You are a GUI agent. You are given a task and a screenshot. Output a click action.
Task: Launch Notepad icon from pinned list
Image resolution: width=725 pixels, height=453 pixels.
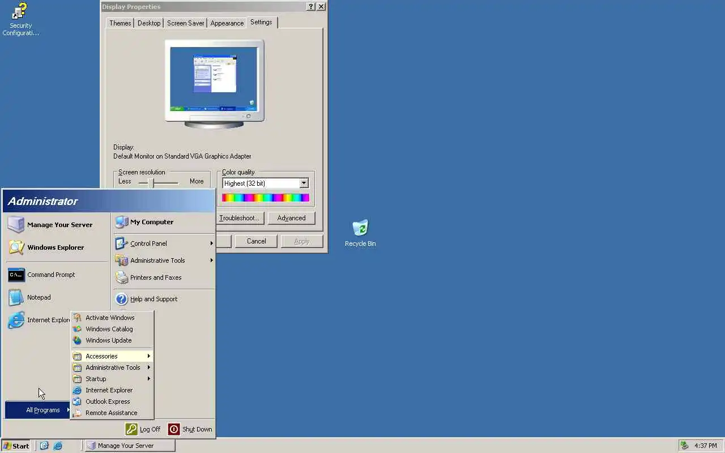point(16,297)
